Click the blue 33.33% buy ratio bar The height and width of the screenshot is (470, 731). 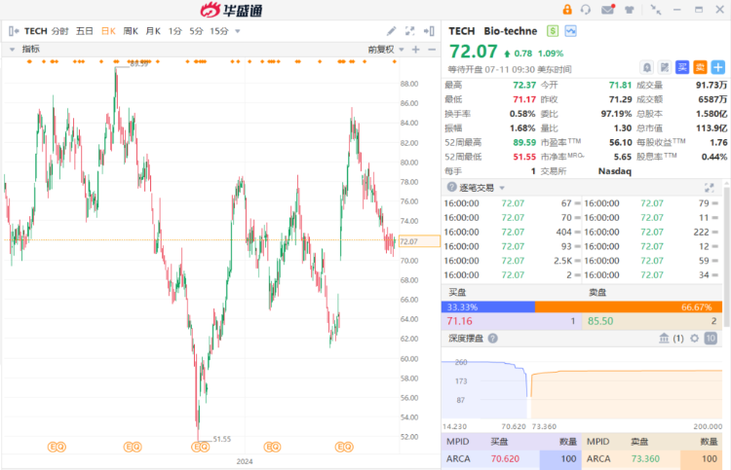pos(488,307)
